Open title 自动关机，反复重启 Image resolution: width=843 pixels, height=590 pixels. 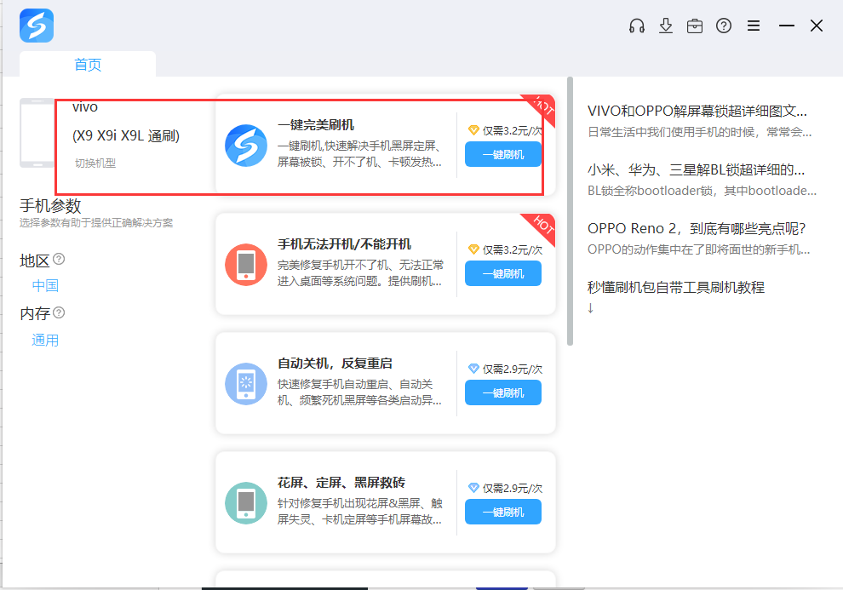[x=335, y=364]
